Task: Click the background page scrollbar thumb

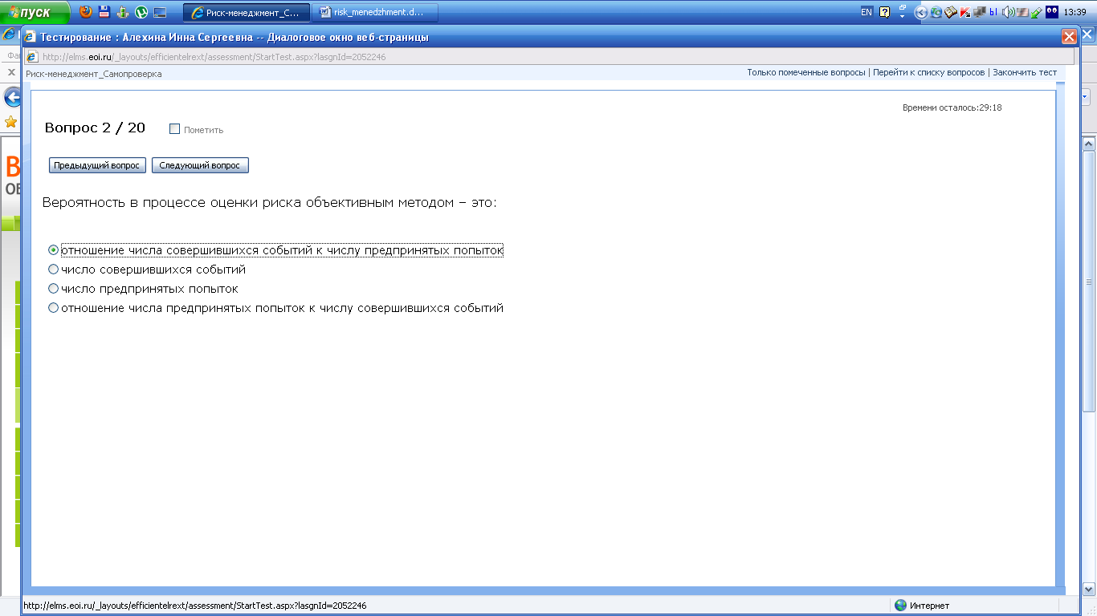Action: click(x=1089, y=282)
